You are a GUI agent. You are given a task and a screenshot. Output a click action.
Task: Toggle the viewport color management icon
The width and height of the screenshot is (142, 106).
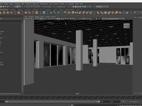(x=103, y=19)
